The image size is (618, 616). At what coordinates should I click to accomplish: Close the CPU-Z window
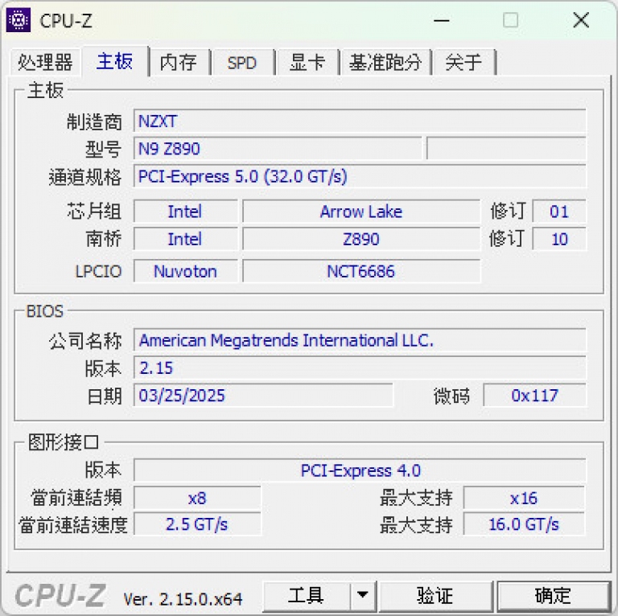581,20
